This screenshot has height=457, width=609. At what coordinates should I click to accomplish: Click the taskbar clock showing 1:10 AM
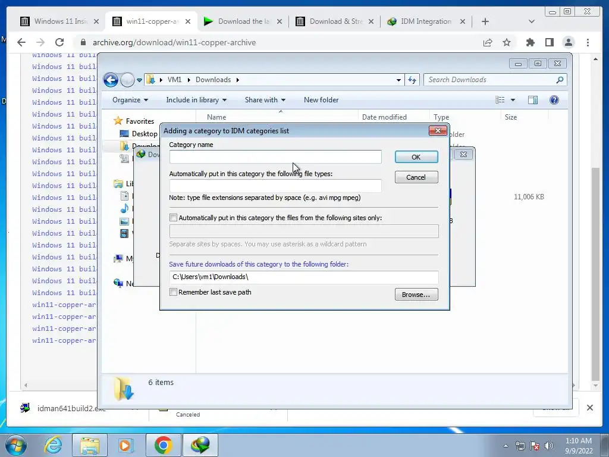578,446
